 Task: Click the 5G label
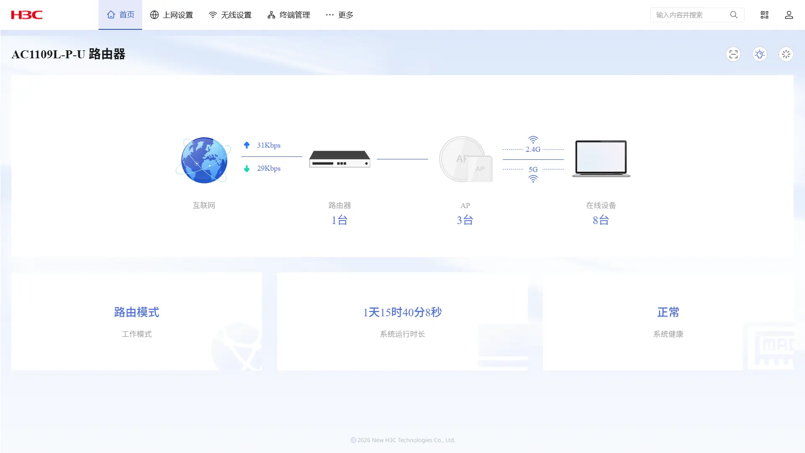(x=533, y=169)
